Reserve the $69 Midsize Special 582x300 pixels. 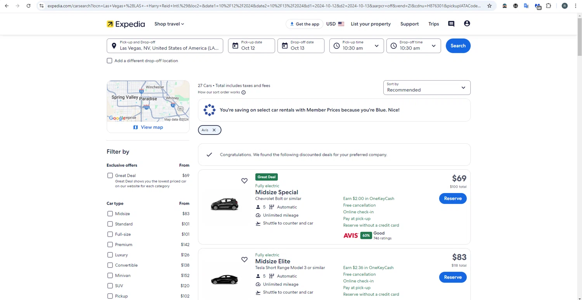click(452, 198)
